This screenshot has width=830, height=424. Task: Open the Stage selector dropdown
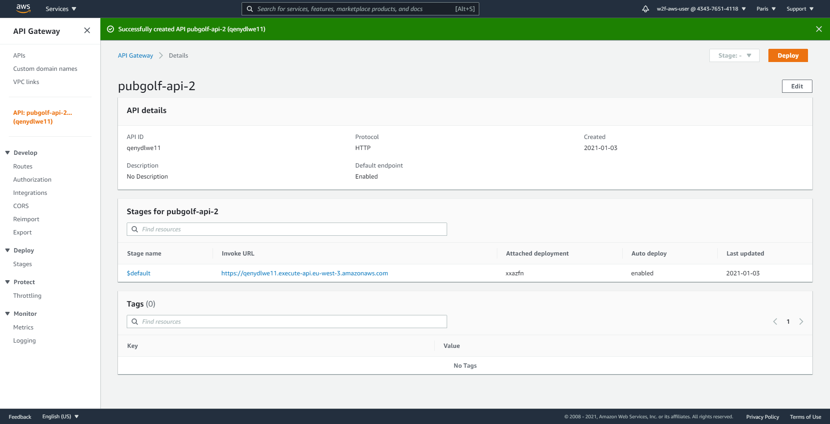point(735,55)
